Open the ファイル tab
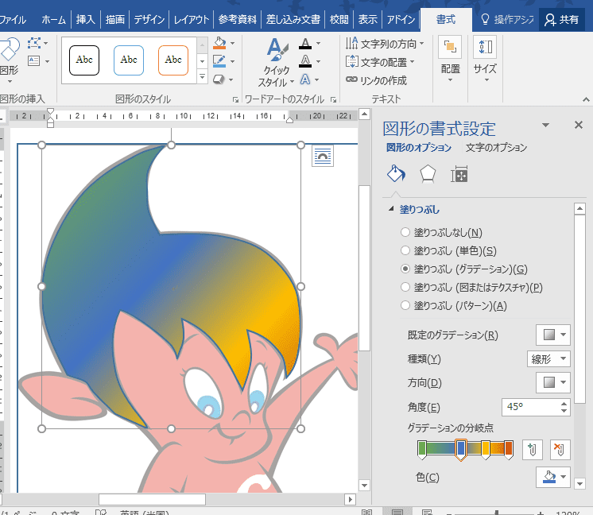This screenshot has width=593, height=515. [x=13, y=20]
